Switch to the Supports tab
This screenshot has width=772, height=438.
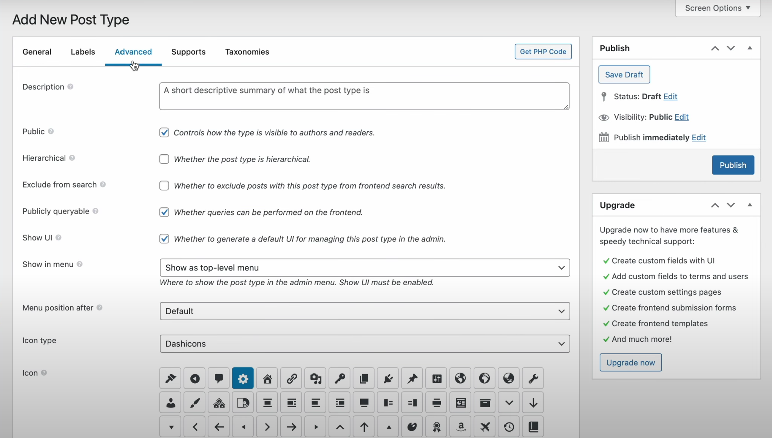tap(188, 52)
